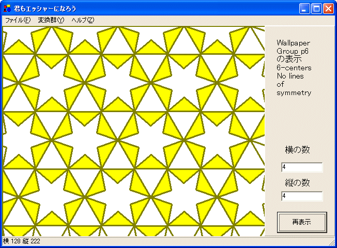Screen dimensions: 337x248
Task: Click the app icon in title bar
Action: point(7,8)
